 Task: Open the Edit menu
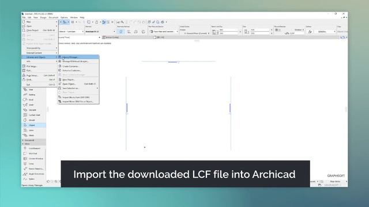[x=29, y=18]
